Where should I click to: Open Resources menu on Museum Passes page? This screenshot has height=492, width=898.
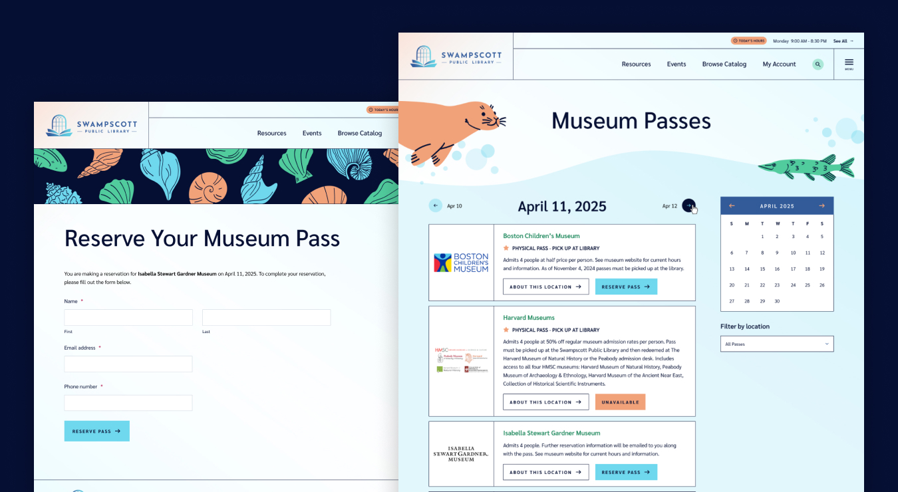(636, 64)
